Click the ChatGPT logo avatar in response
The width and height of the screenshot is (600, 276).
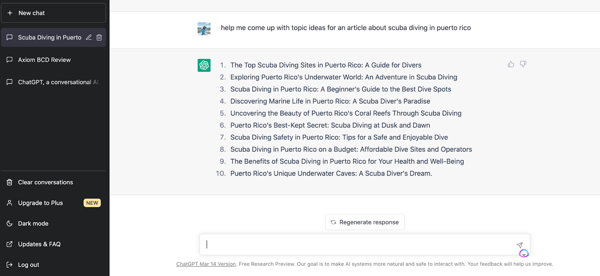[x=204, y=65]
